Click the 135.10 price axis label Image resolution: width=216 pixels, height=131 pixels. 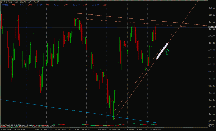[x=212, y=15]
